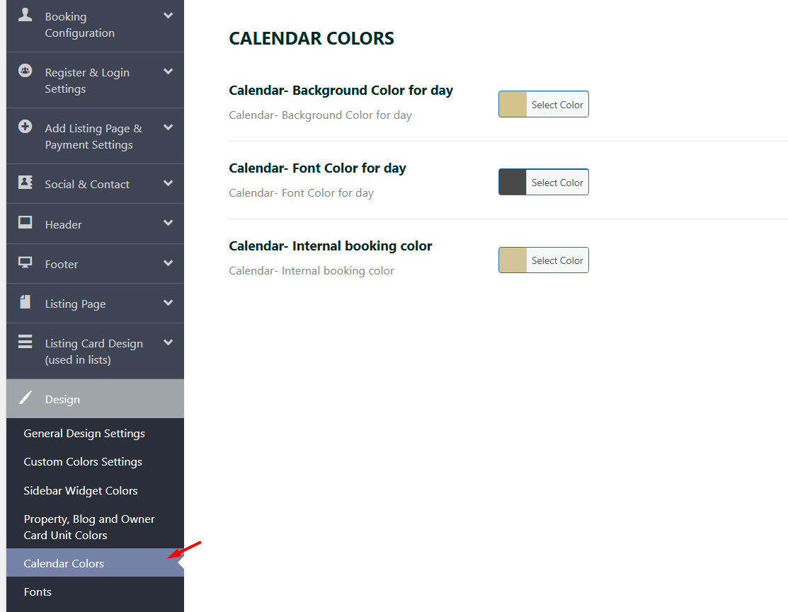Screen dimensions: 788x612
Task: Click the document icon beside Listing Page
Action: [x=25, y=302]
